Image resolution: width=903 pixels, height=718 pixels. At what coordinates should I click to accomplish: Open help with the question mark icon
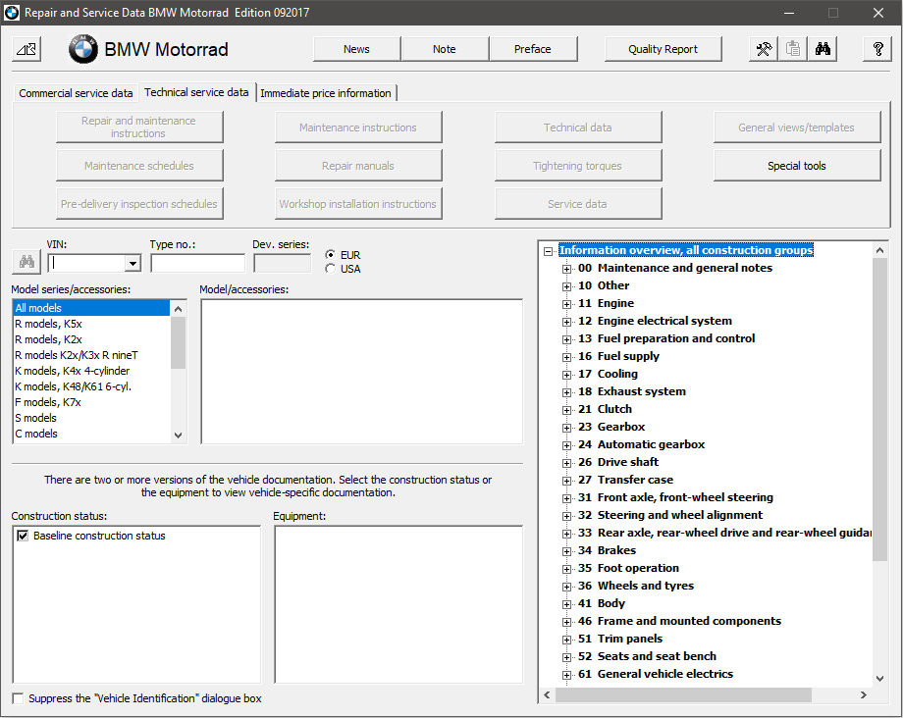point(877,49)
